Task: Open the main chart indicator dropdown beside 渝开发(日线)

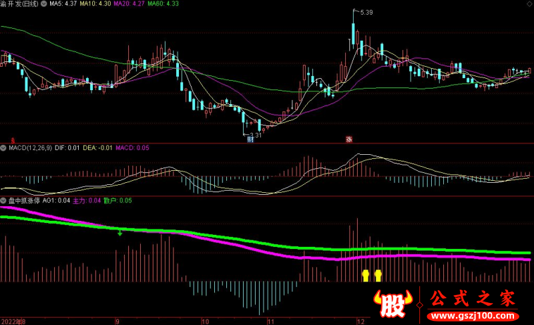Action: coord(44,4)
